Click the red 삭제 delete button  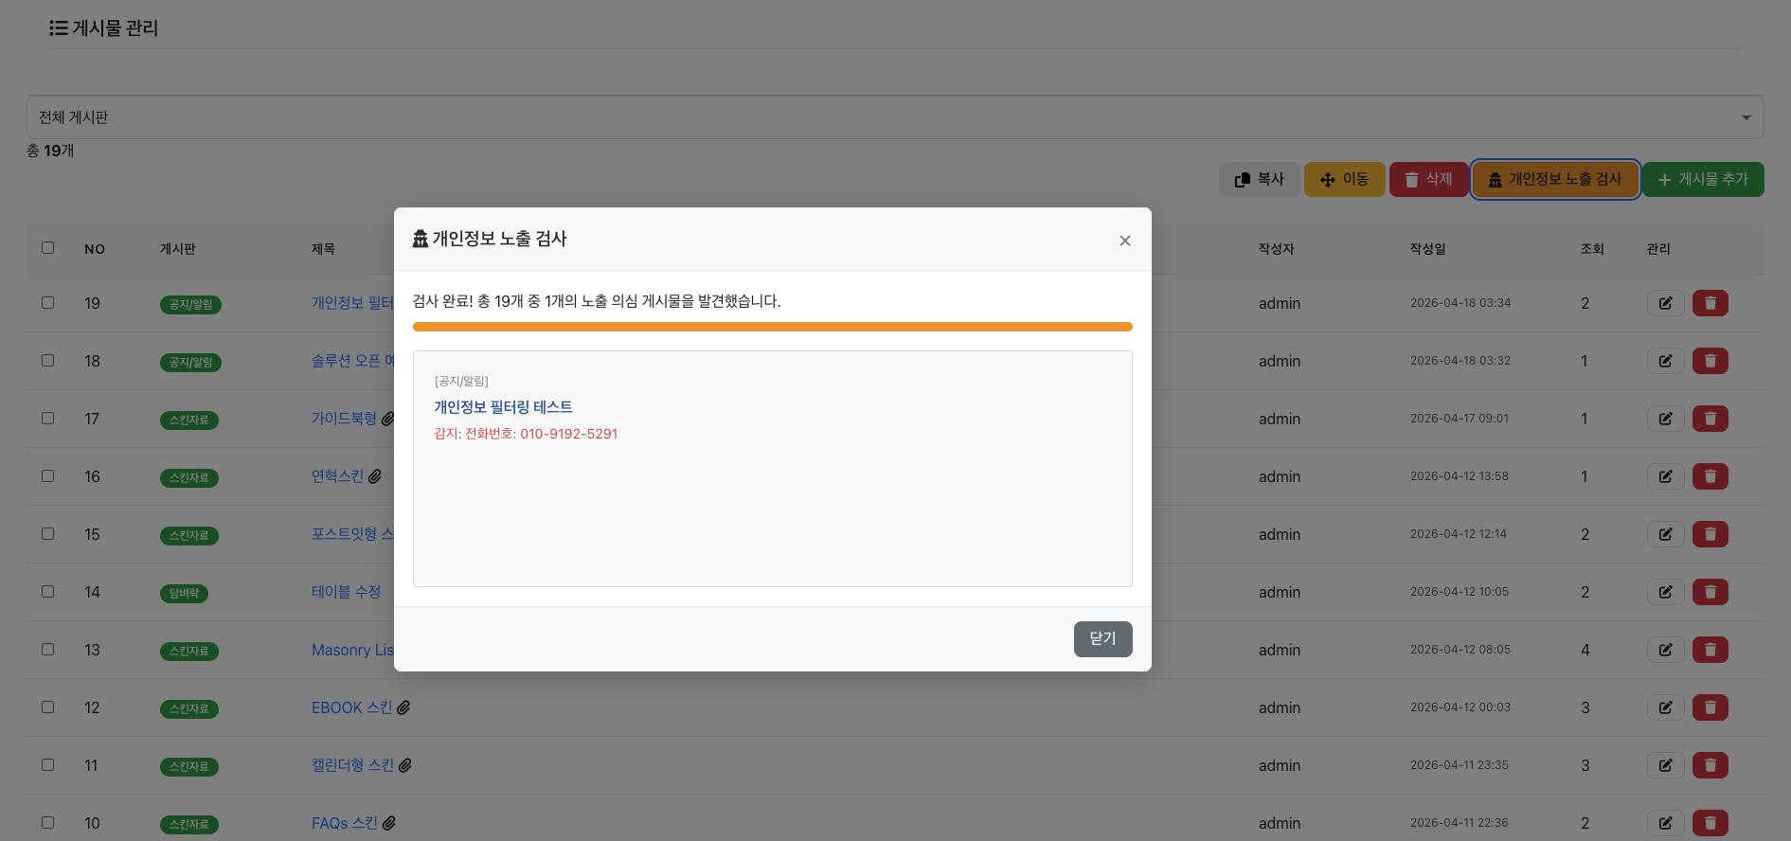pos(1428,179)
